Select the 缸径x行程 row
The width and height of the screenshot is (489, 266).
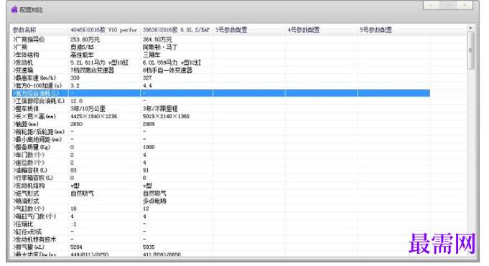coord(220,232)
